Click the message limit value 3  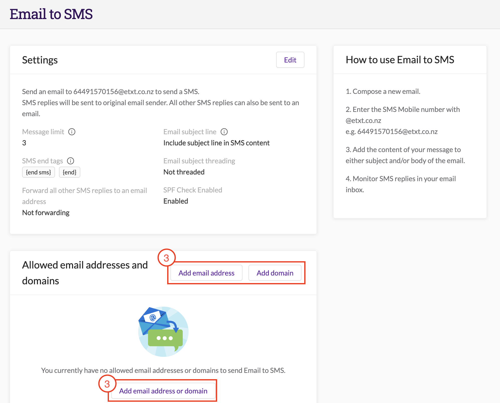(24, 143)
